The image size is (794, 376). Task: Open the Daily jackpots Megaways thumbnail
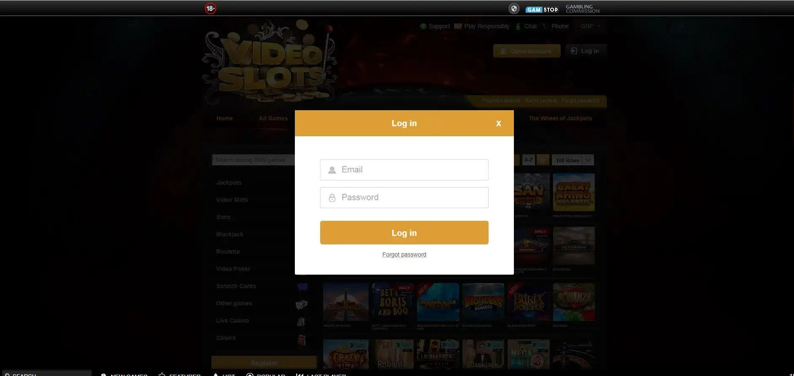pyautogui.click(x=532, y=246)
